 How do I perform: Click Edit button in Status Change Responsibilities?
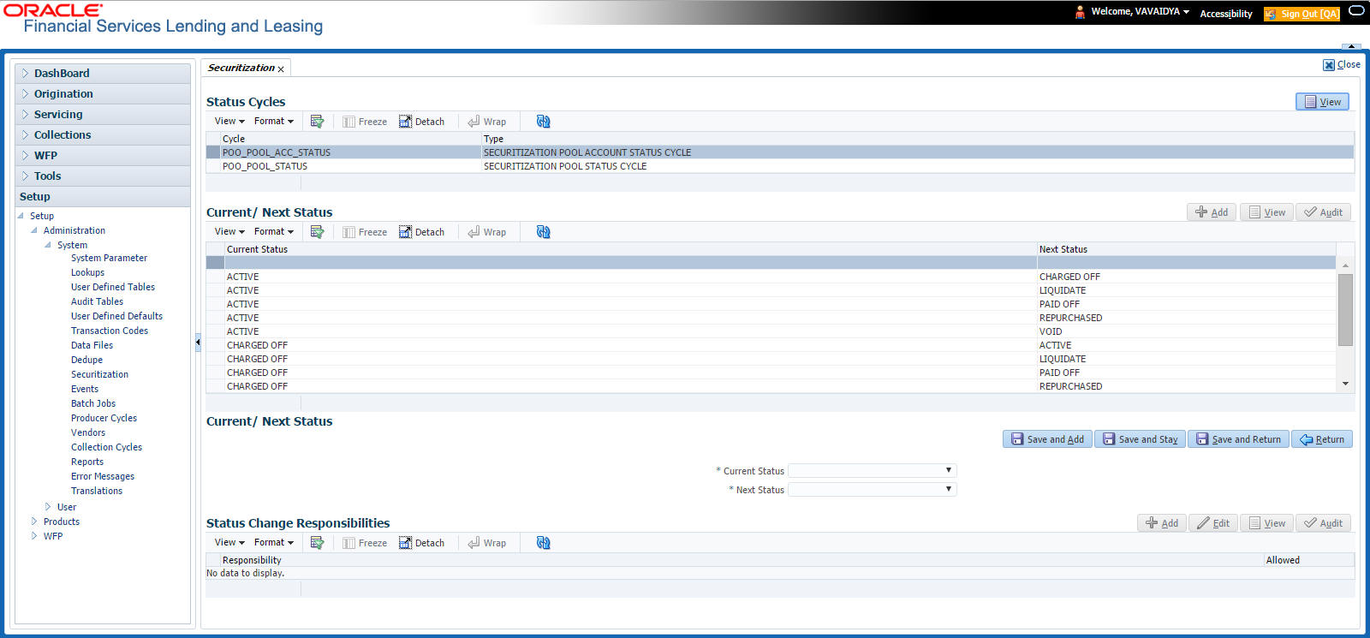[1213, 523]
